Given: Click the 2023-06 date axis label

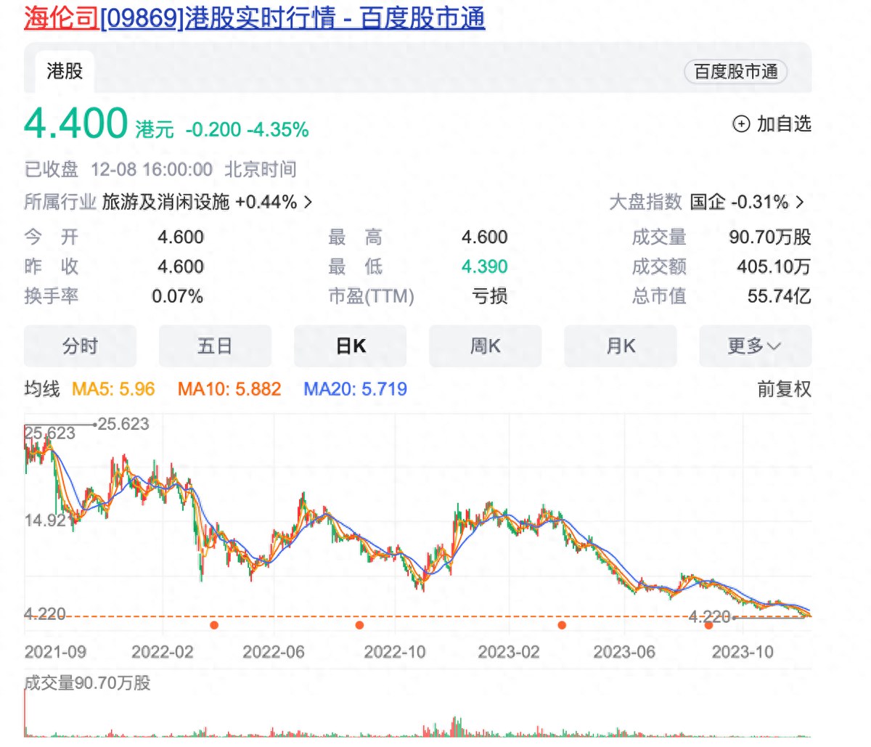Looking at the screenshot, I should [x=624, y=652].
